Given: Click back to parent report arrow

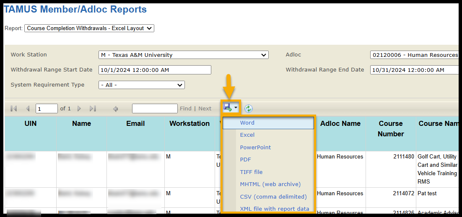Looking at the screenshot, I should tap(116, 109).
